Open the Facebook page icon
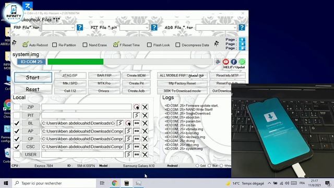 click(234, 62)
